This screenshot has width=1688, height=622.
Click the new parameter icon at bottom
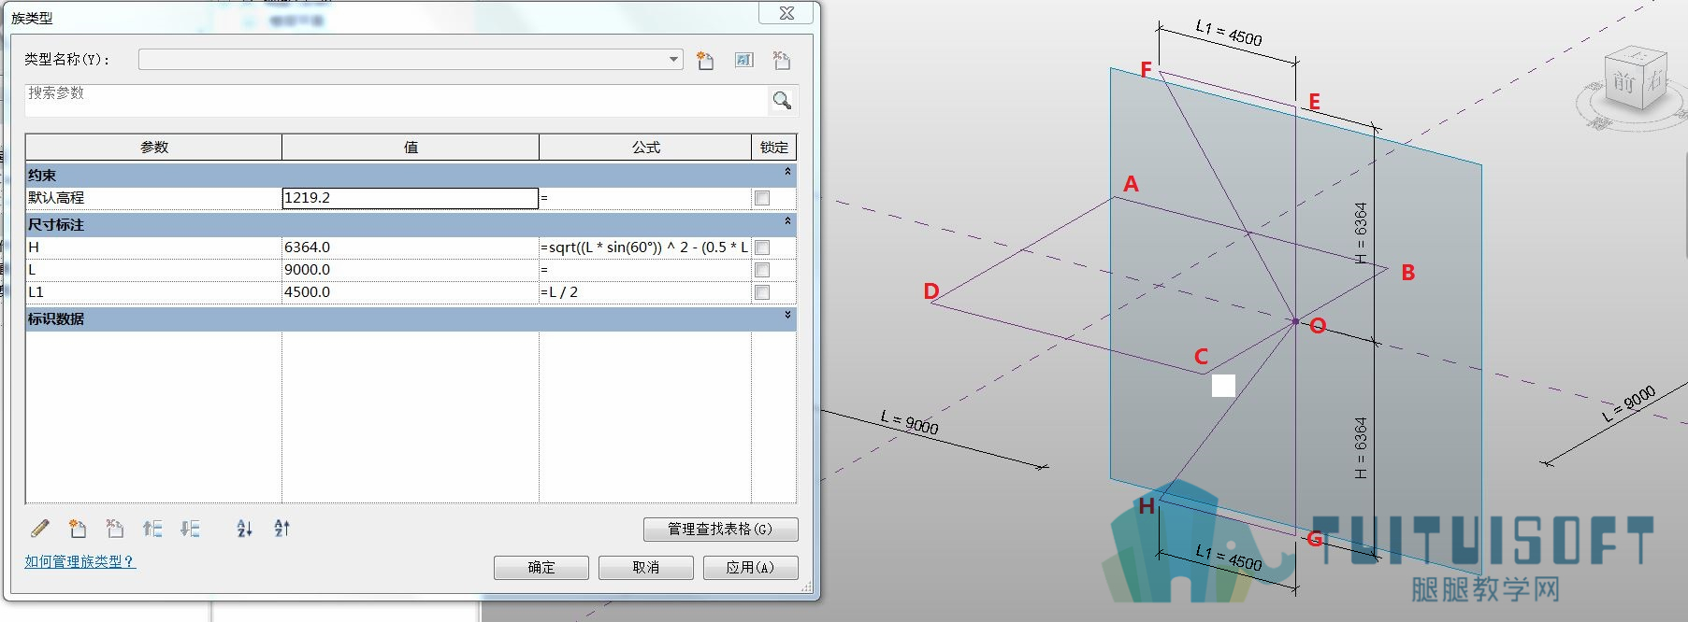pos(78,529)
